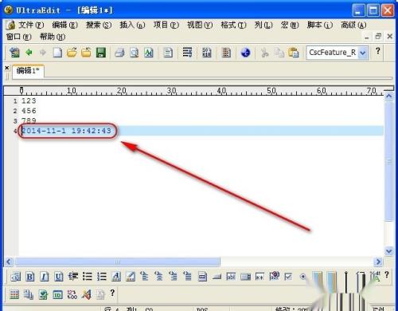Open the 项目(P) menu
The height and width of the screenshot is (311, 398).
point(166,25)
